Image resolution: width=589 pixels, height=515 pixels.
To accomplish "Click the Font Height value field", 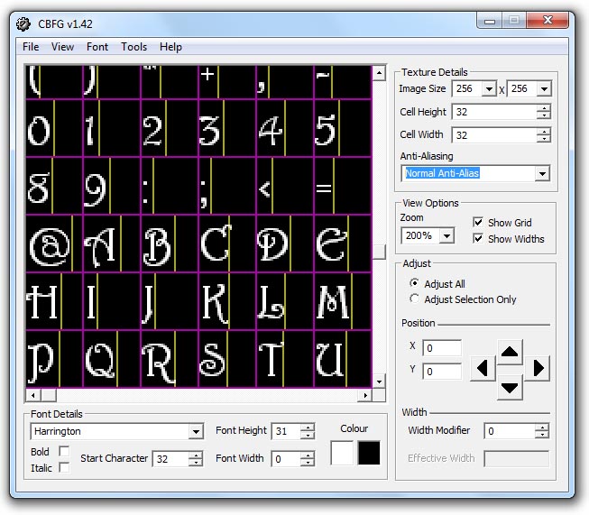I will 286,431.
